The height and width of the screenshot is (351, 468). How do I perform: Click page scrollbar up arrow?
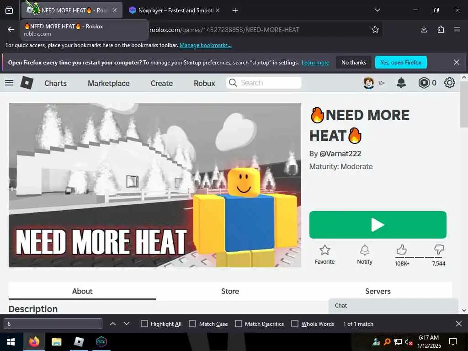pyautogui.click(x=464, y=77)
